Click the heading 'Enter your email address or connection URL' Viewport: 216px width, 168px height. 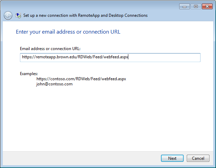(68, 32)
